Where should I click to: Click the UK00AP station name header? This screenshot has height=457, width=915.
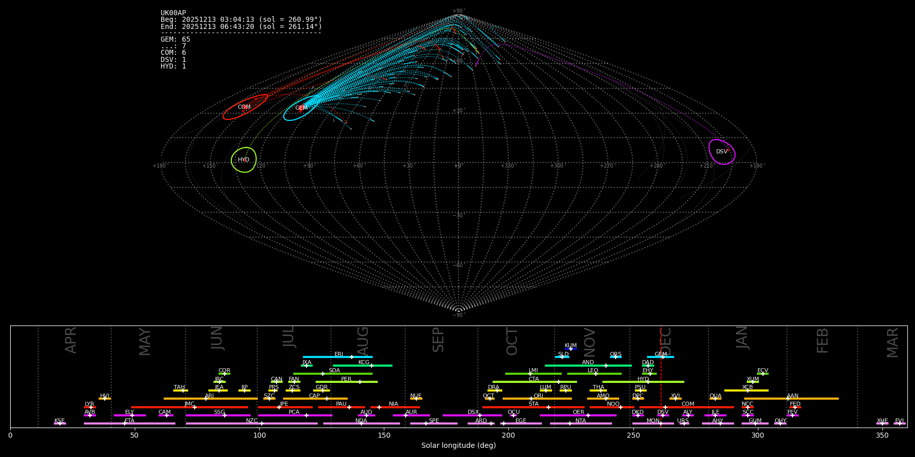(173, 13)
